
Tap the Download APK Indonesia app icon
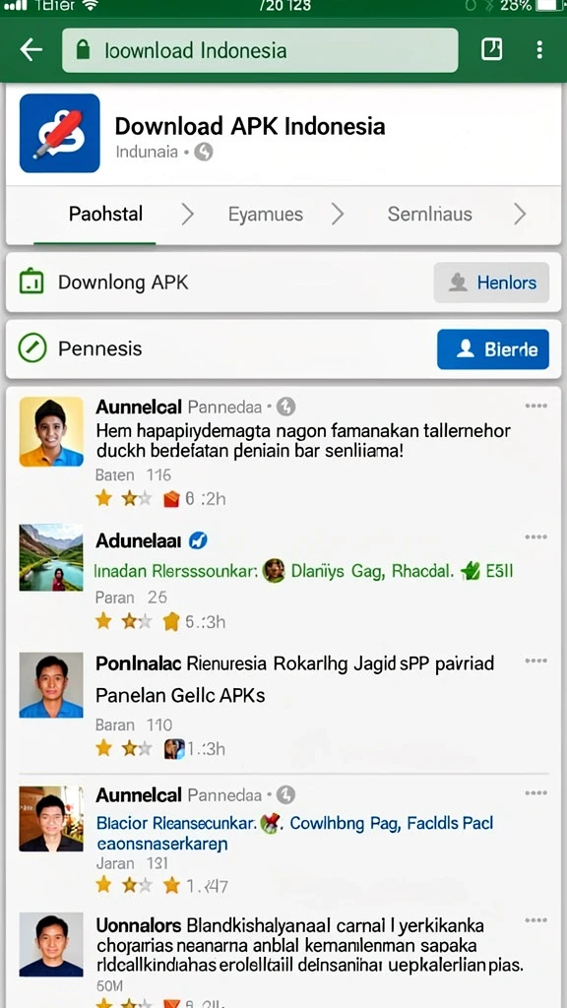point(60,133)
